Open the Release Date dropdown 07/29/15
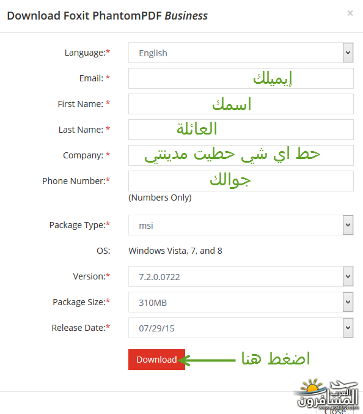 pos(241,328)
